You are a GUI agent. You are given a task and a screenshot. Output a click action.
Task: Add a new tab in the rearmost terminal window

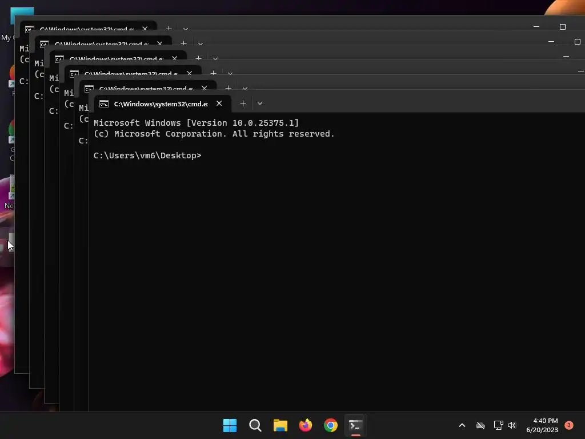click(x=169, y=28)
